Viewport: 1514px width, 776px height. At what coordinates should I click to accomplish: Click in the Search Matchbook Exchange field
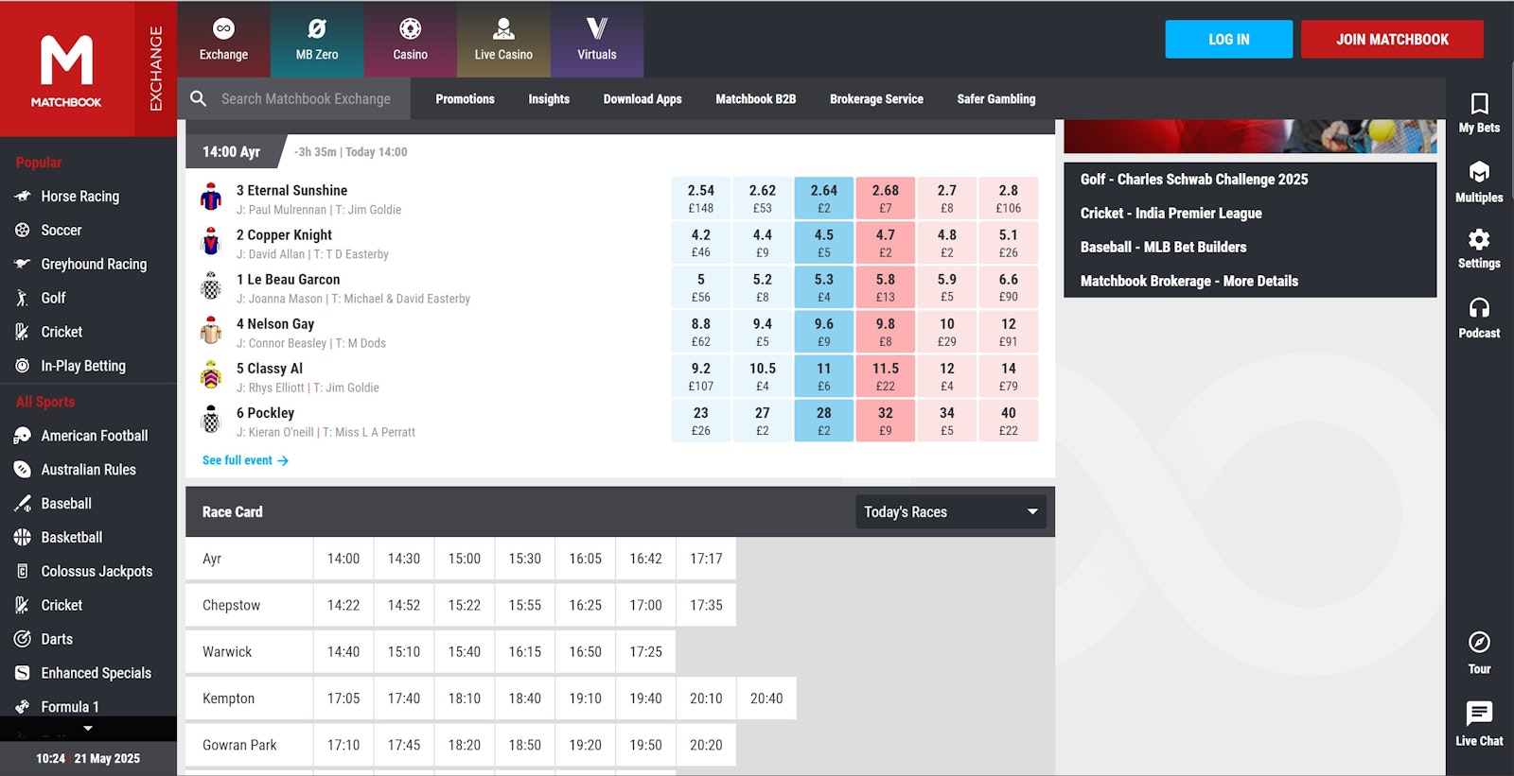pos(306,98)
